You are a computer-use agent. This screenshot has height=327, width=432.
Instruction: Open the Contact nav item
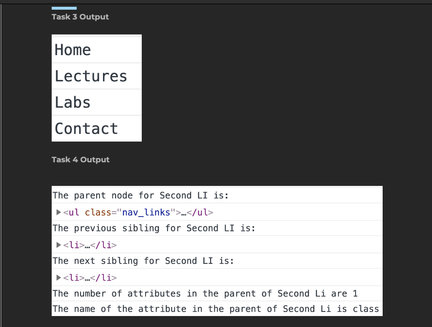(x=97, y=129)
